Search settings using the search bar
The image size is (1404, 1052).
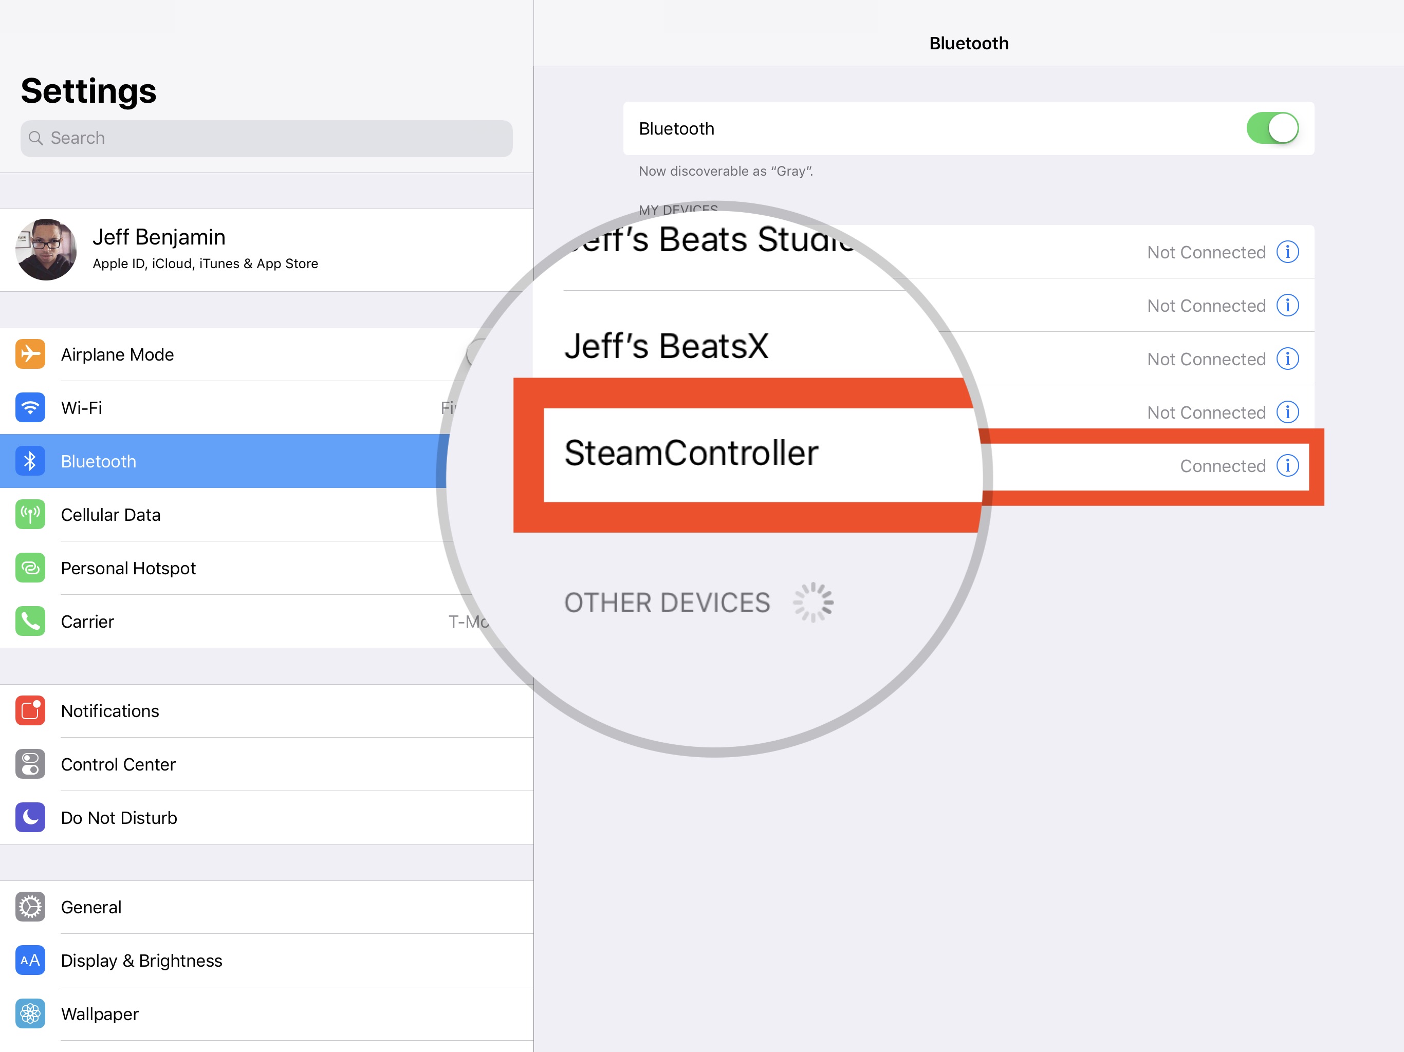(265, 137)
